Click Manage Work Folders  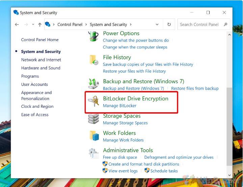coord(123,140)
